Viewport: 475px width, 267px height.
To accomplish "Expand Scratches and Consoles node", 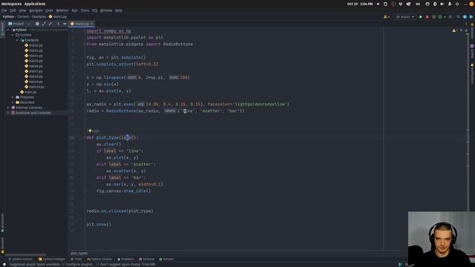I will point(8,113).
